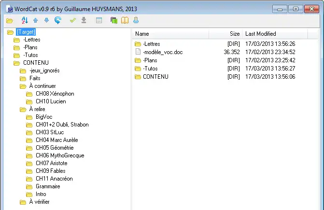Sort by Last Modified column header
324x210 pixels.
click(275, 34)
